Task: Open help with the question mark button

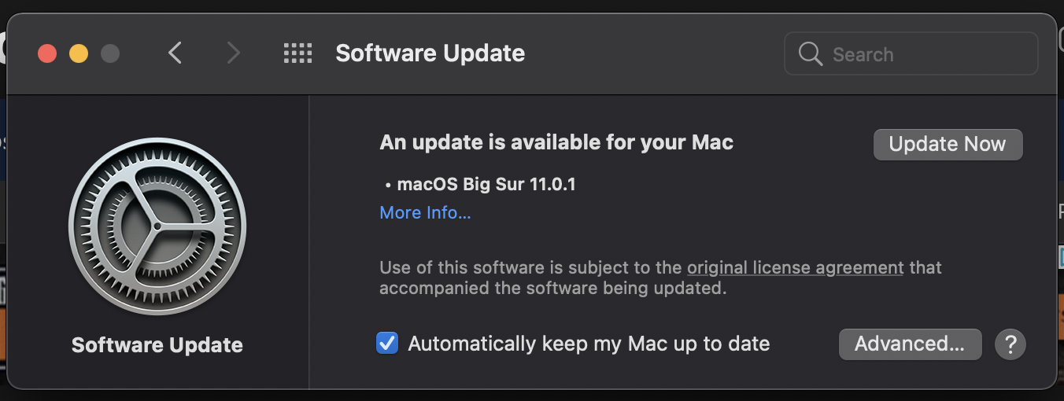Action: pos(1010,344)
